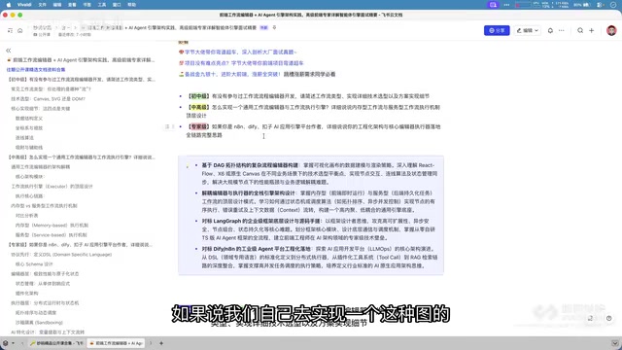Select 沙箱隔离 (Sandboxing) in the outline

click(39, 323)
